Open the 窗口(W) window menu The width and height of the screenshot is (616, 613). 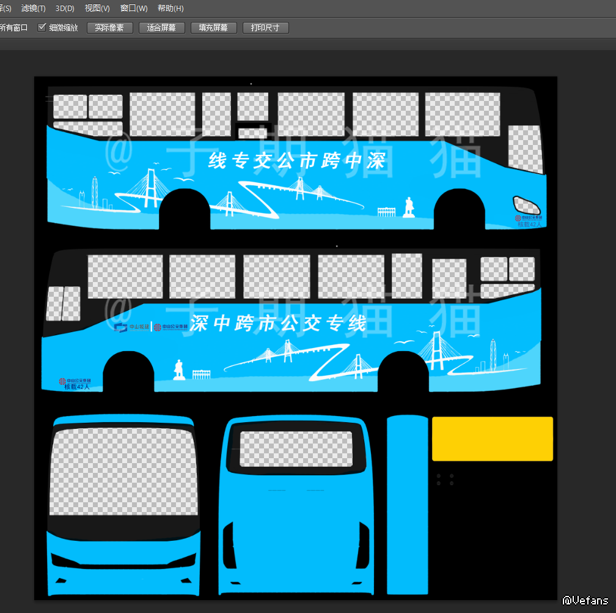coord(134,9)
